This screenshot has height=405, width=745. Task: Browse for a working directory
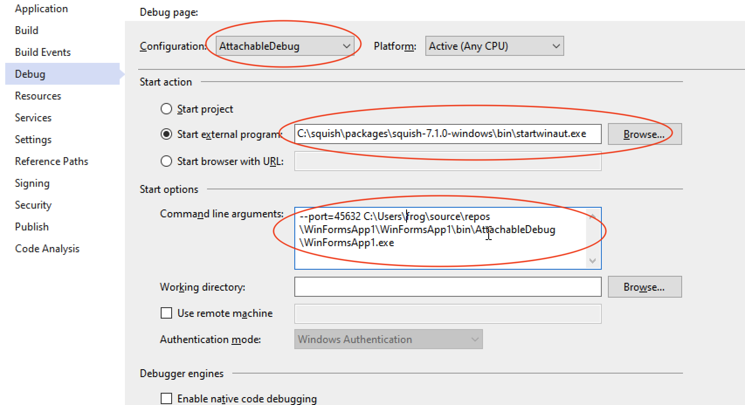point(645,287)
